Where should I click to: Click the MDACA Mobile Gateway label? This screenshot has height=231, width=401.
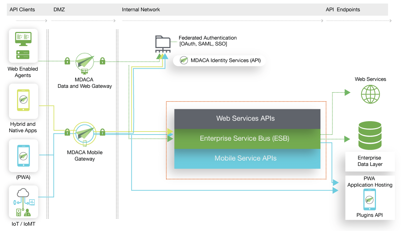85,156
